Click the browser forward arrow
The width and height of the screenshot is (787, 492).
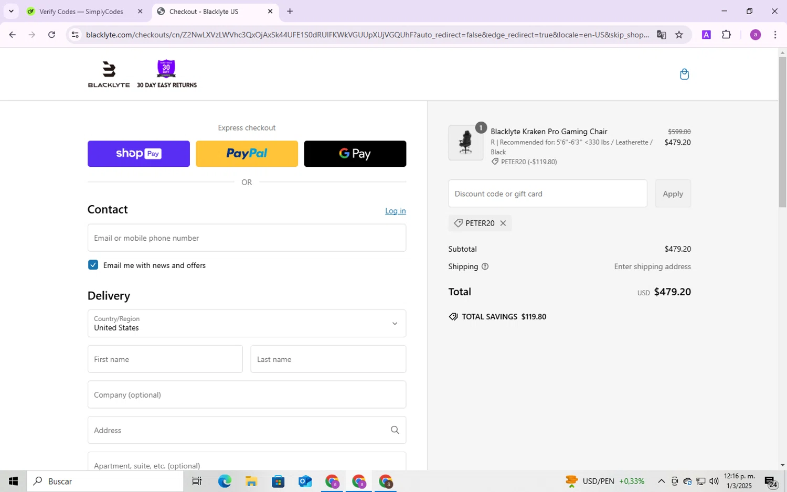coord(32,35)
